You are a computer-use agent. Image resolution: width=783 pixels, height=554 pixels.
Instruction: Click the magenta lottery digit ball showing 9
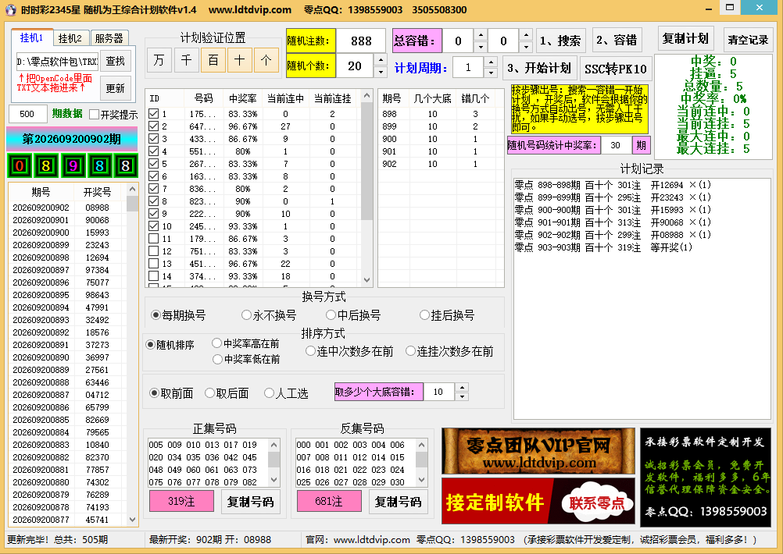[x=73, y=165]
